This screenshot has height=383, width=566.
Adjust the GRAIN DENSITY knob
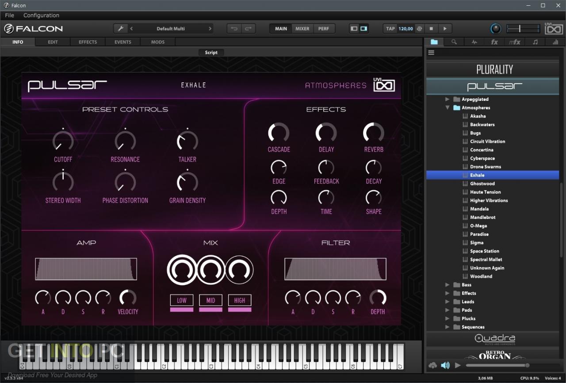pos(187,182)
